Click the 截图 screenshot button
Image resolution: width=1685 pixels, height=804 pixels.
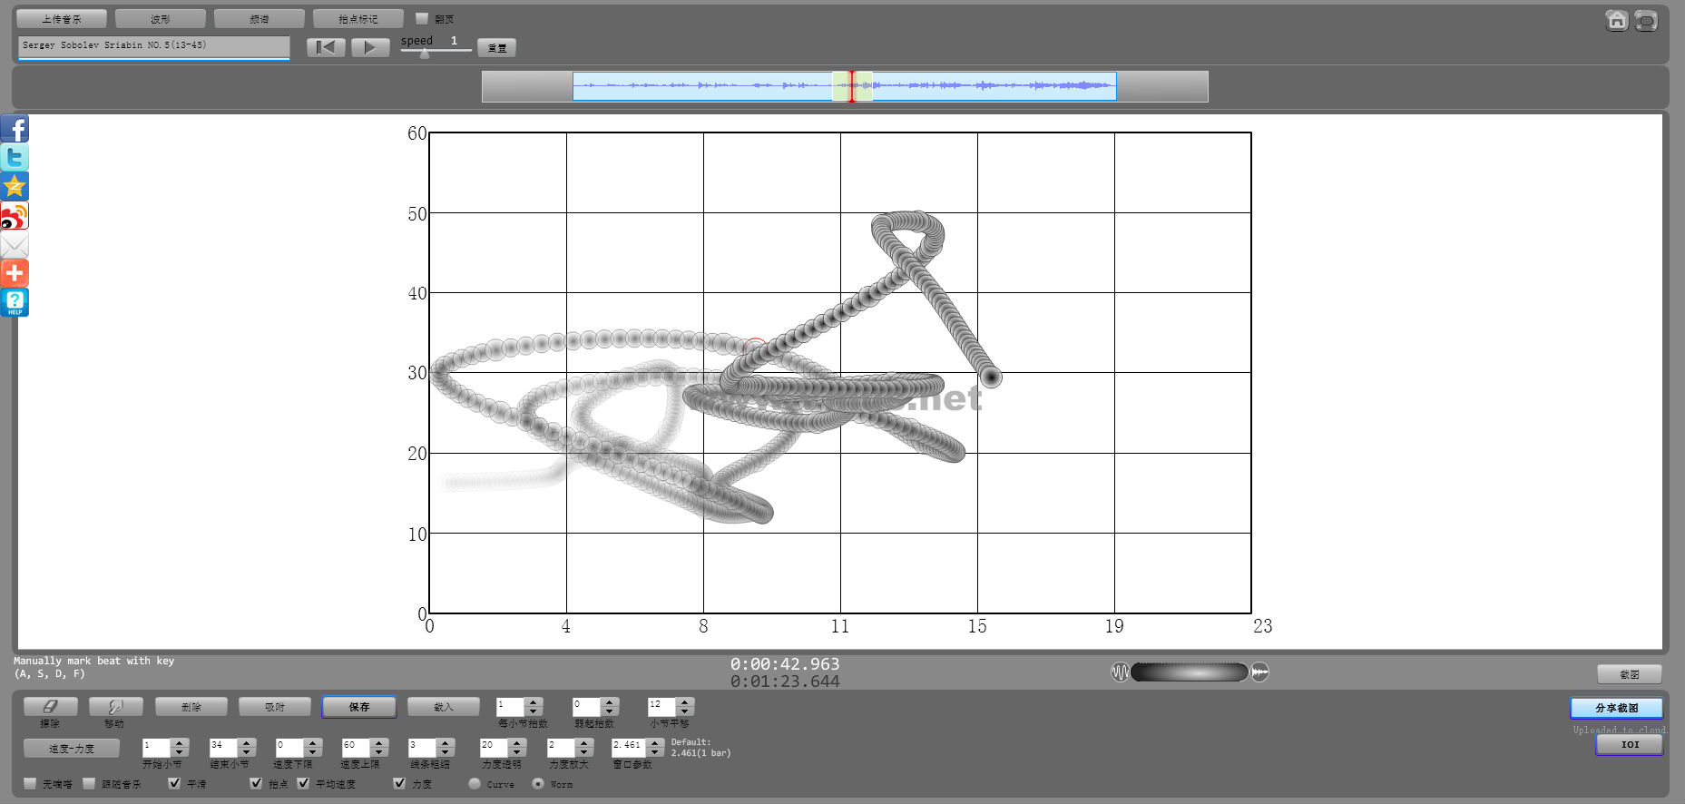[1630, 673]
